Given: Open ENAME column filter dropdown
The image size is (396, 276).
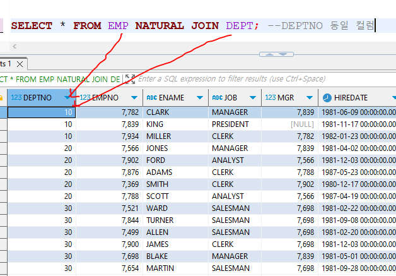Looking at the screenshot, I should point(200,98).
